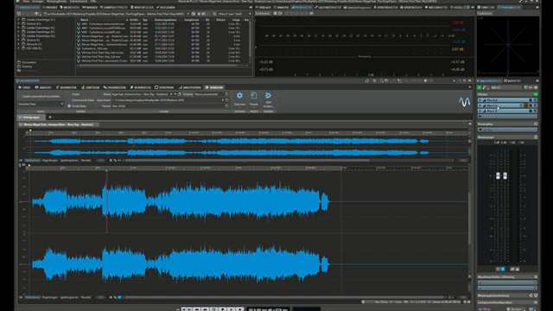Select the Analysieren ribbon tab

pyautogui.click(x=190, y=87)
